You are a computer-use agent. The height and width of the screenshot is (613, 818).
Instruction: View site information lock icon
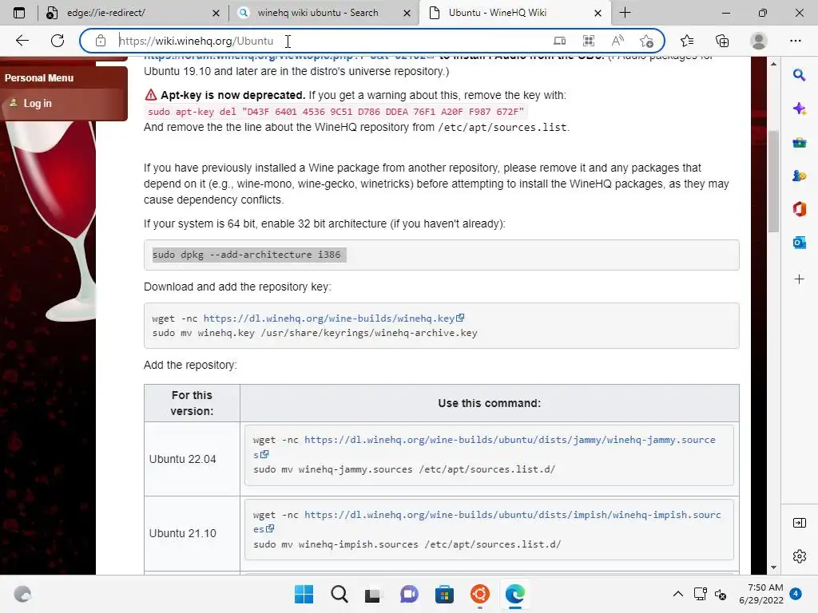click(x=101, y=41)
